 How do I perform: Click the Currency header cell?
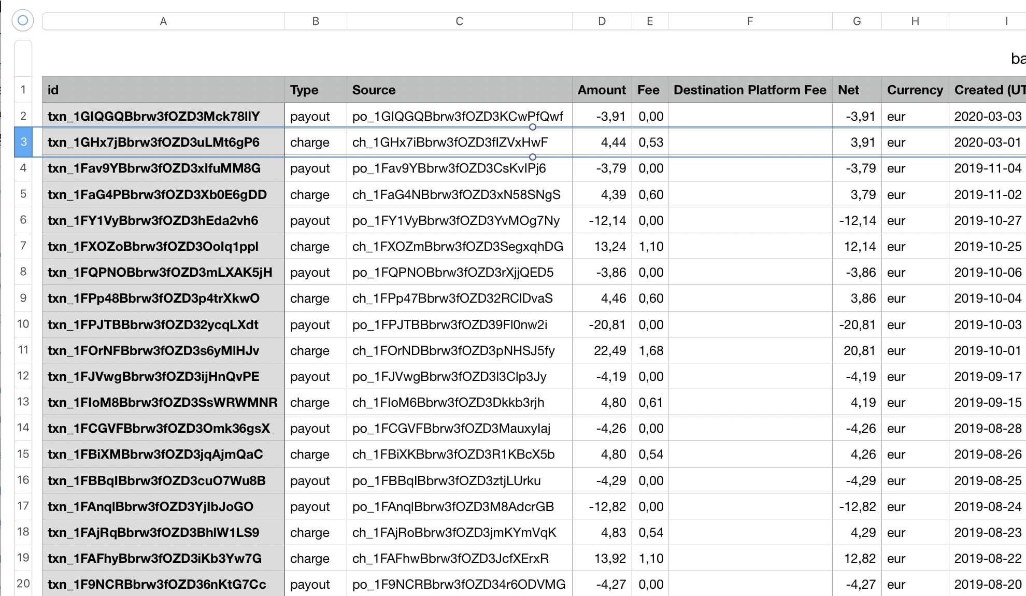point(915,90)
